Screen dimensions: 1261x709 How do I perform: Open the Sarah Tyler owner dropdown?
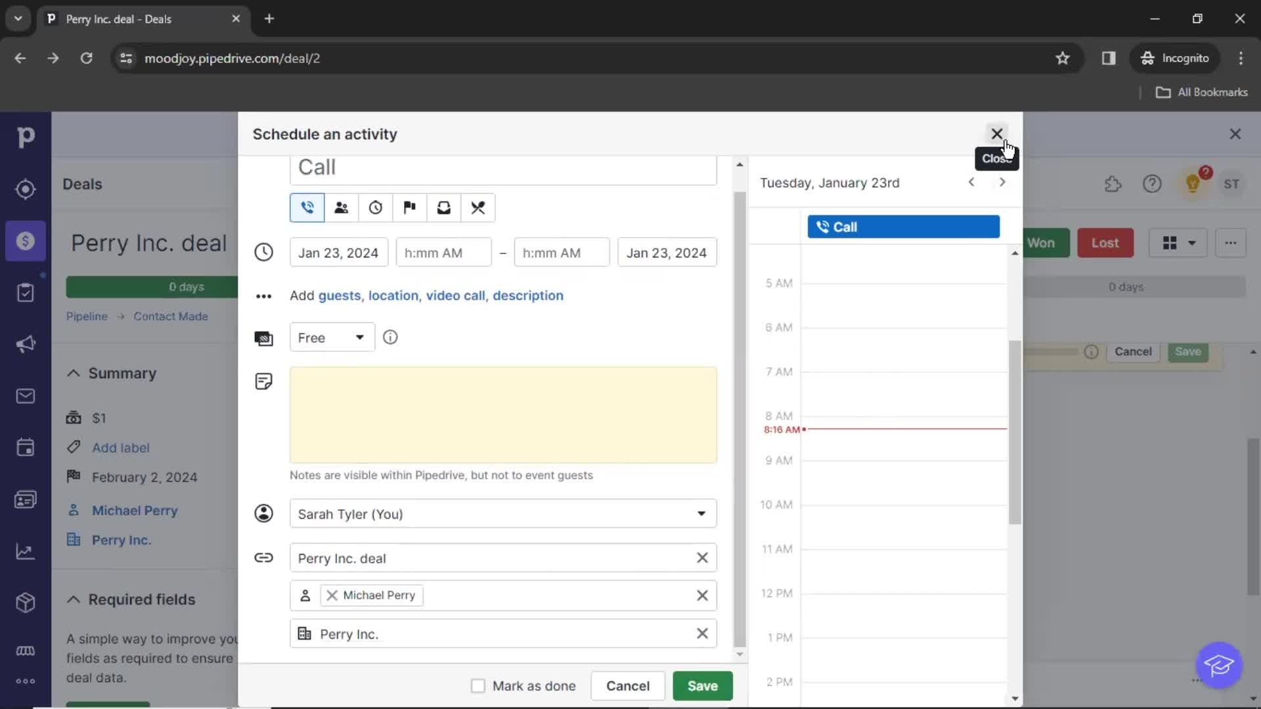pos(503,514)
